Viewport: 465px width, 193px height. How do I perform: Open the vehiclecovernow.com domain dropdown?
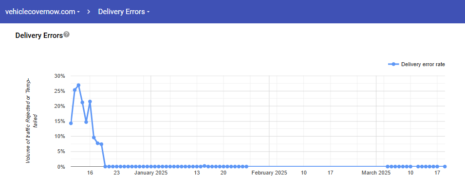pyautogui.click(x=43, y=12)
